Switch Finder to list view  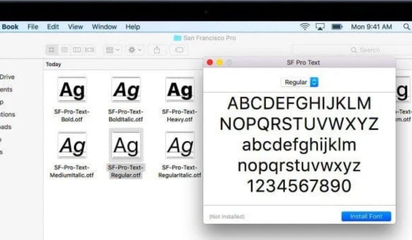(64, 49)
